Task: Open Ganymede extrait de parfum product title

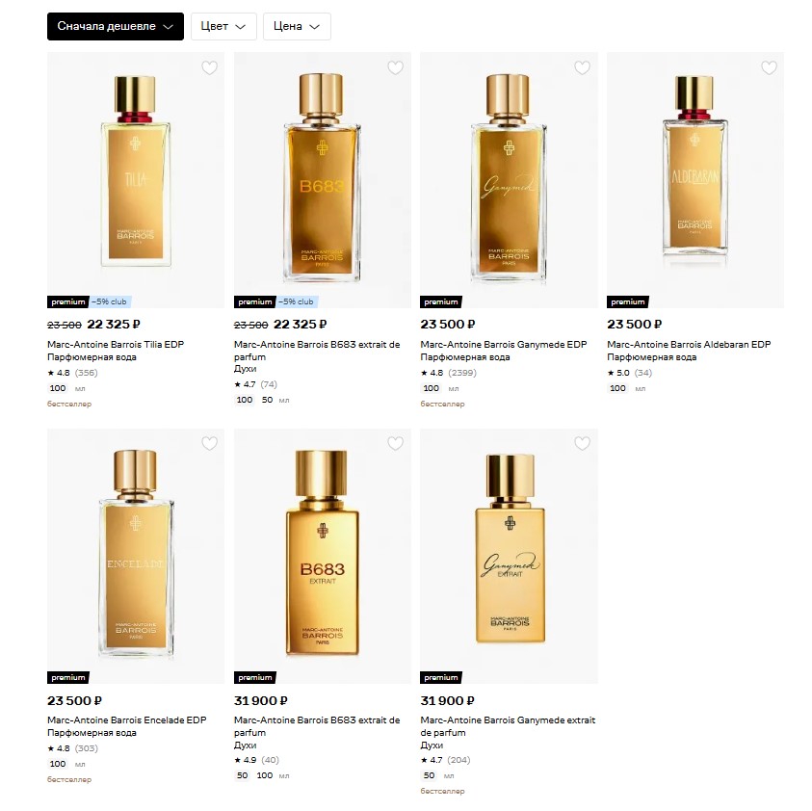Action: tap(508, 726)
